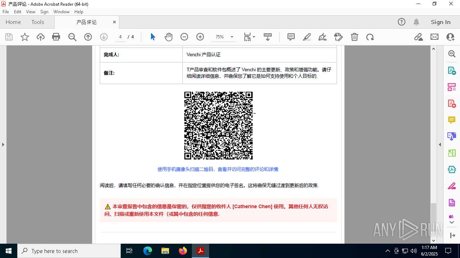Zoom out with the minus button
This screenshot has width=460, height=258.
pyautogui.click(x=184, y=37)
